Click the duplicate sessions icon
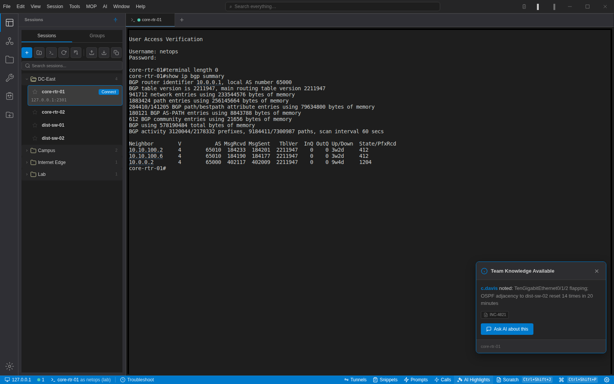 [116, 53]
